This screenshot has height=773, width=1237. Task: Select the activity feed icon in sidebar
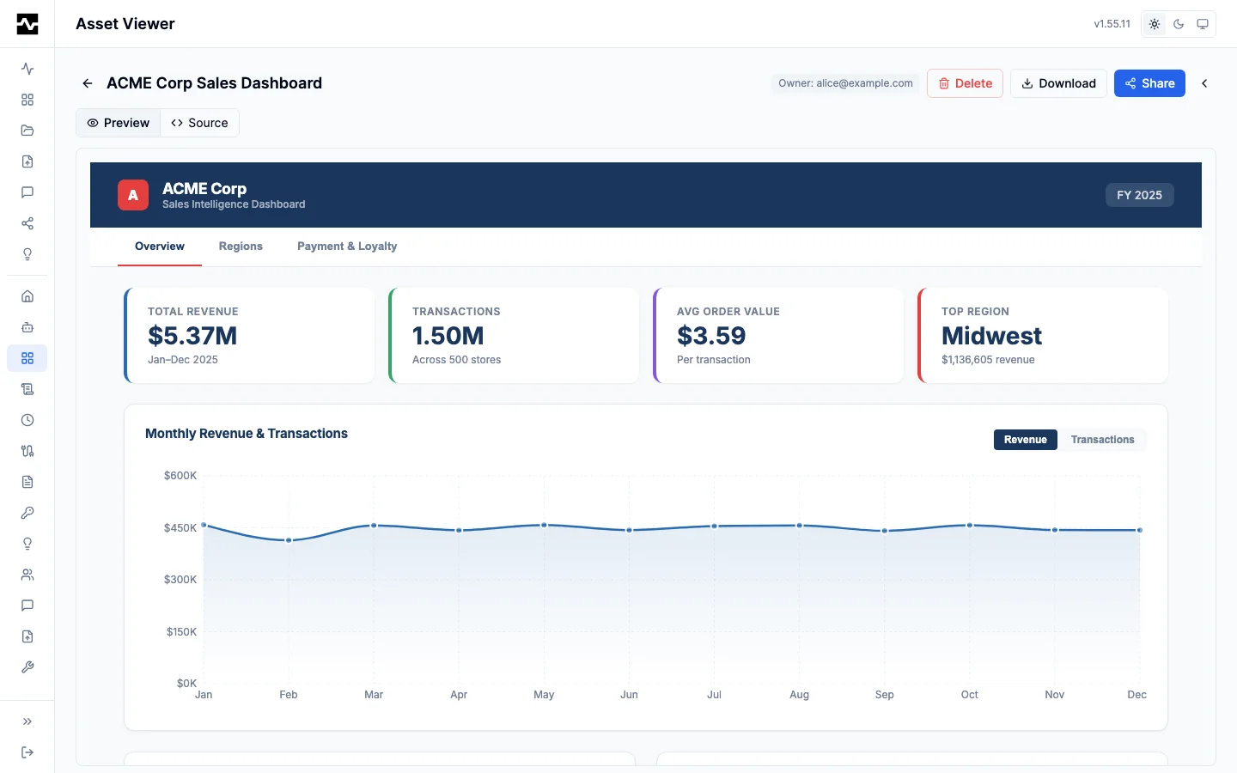pos(27,69)
